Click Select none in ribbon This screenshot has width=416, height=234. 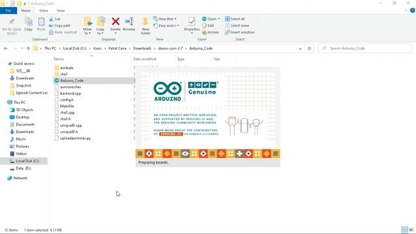click(x=237, y=25)
